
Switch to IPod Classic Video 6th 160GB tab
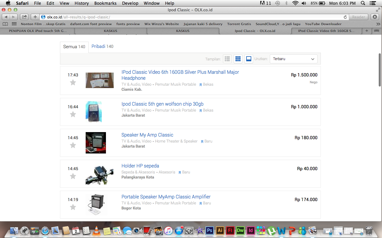pyautogui.click(x=326, y=31)
